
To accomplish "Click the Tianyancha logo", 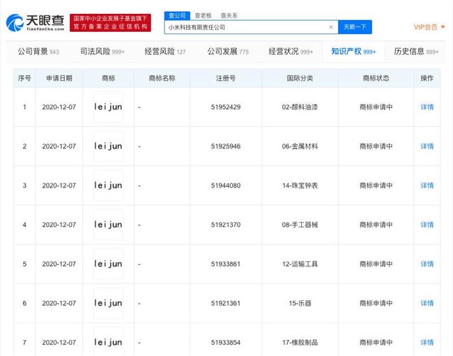I will pyautogui.click(x=36, y=22).
